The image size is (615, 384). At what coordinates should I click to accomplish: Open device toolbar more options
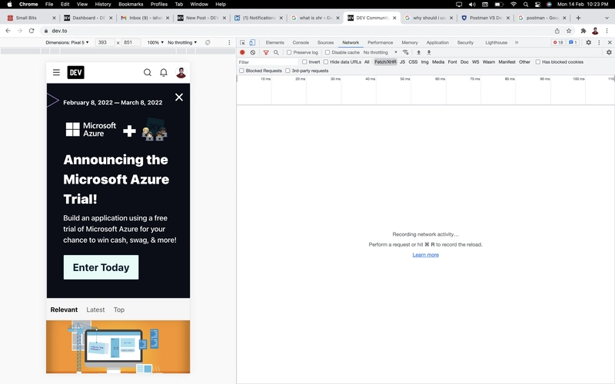(229, 42)
